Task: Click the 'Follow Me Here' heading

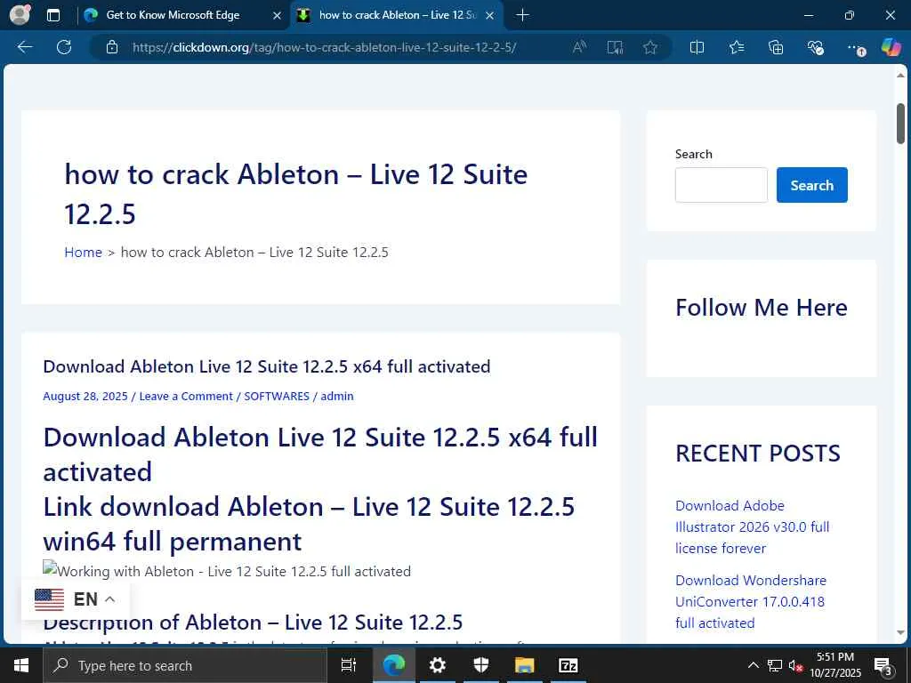Action: [x=762, y=307]
